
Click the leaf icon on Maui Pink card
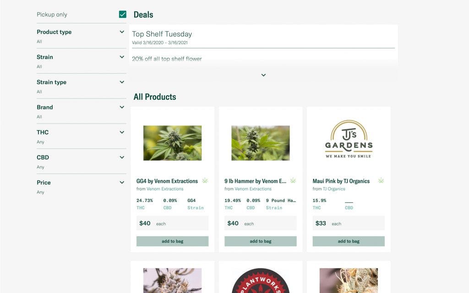tap(381, 180)
